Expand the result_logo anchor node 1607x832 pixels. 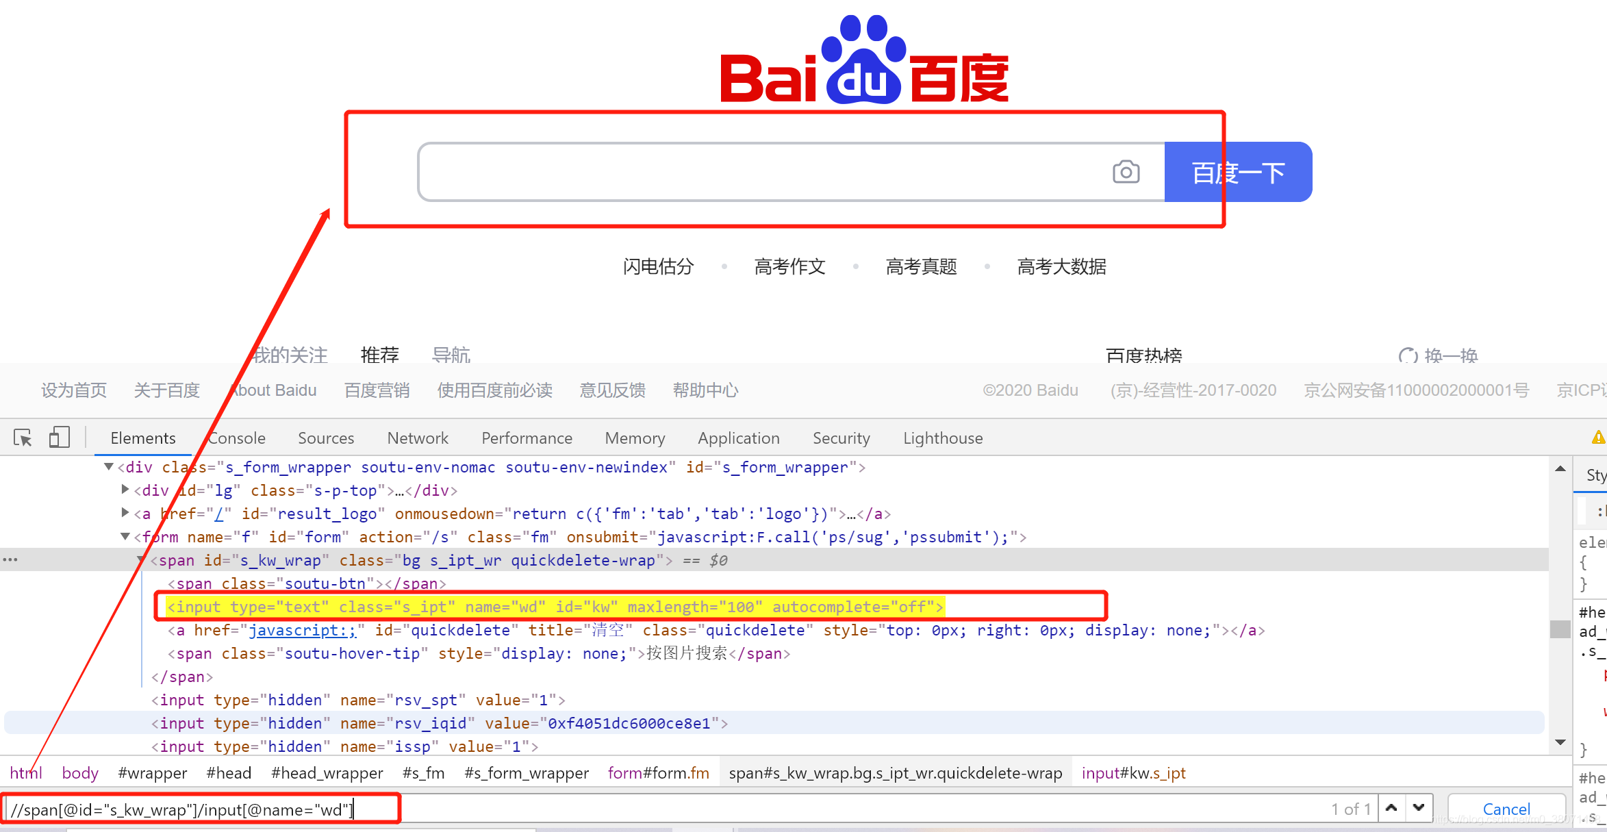click(x=125, y=513)
